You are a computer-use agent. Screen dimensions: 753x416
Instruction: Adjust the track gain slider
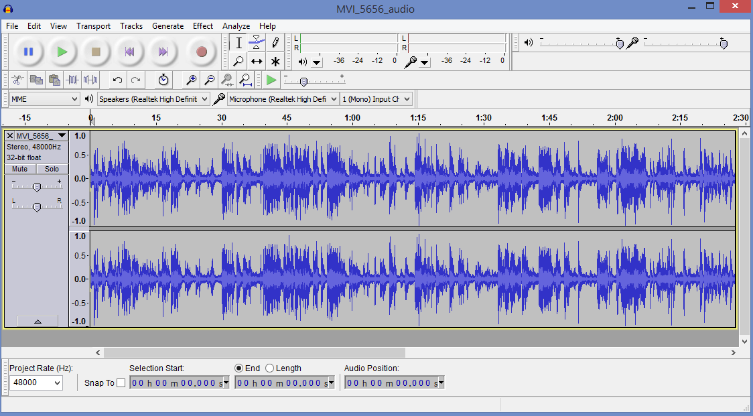(38, 186)
